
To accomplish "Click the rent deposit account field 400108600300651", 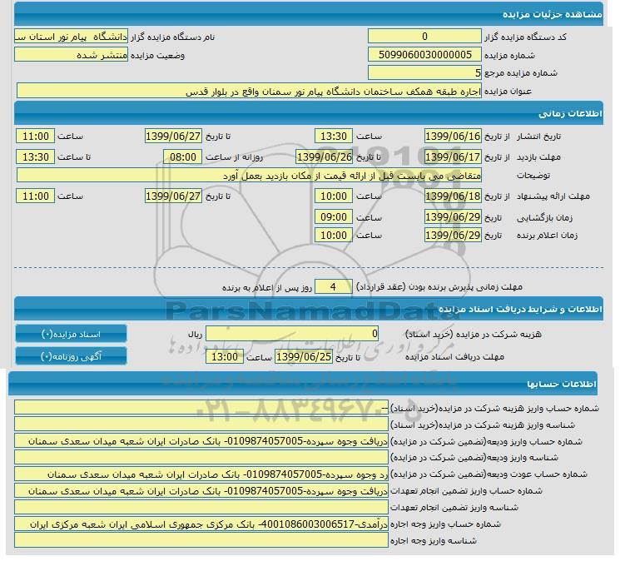I will [x=201, y=524].
